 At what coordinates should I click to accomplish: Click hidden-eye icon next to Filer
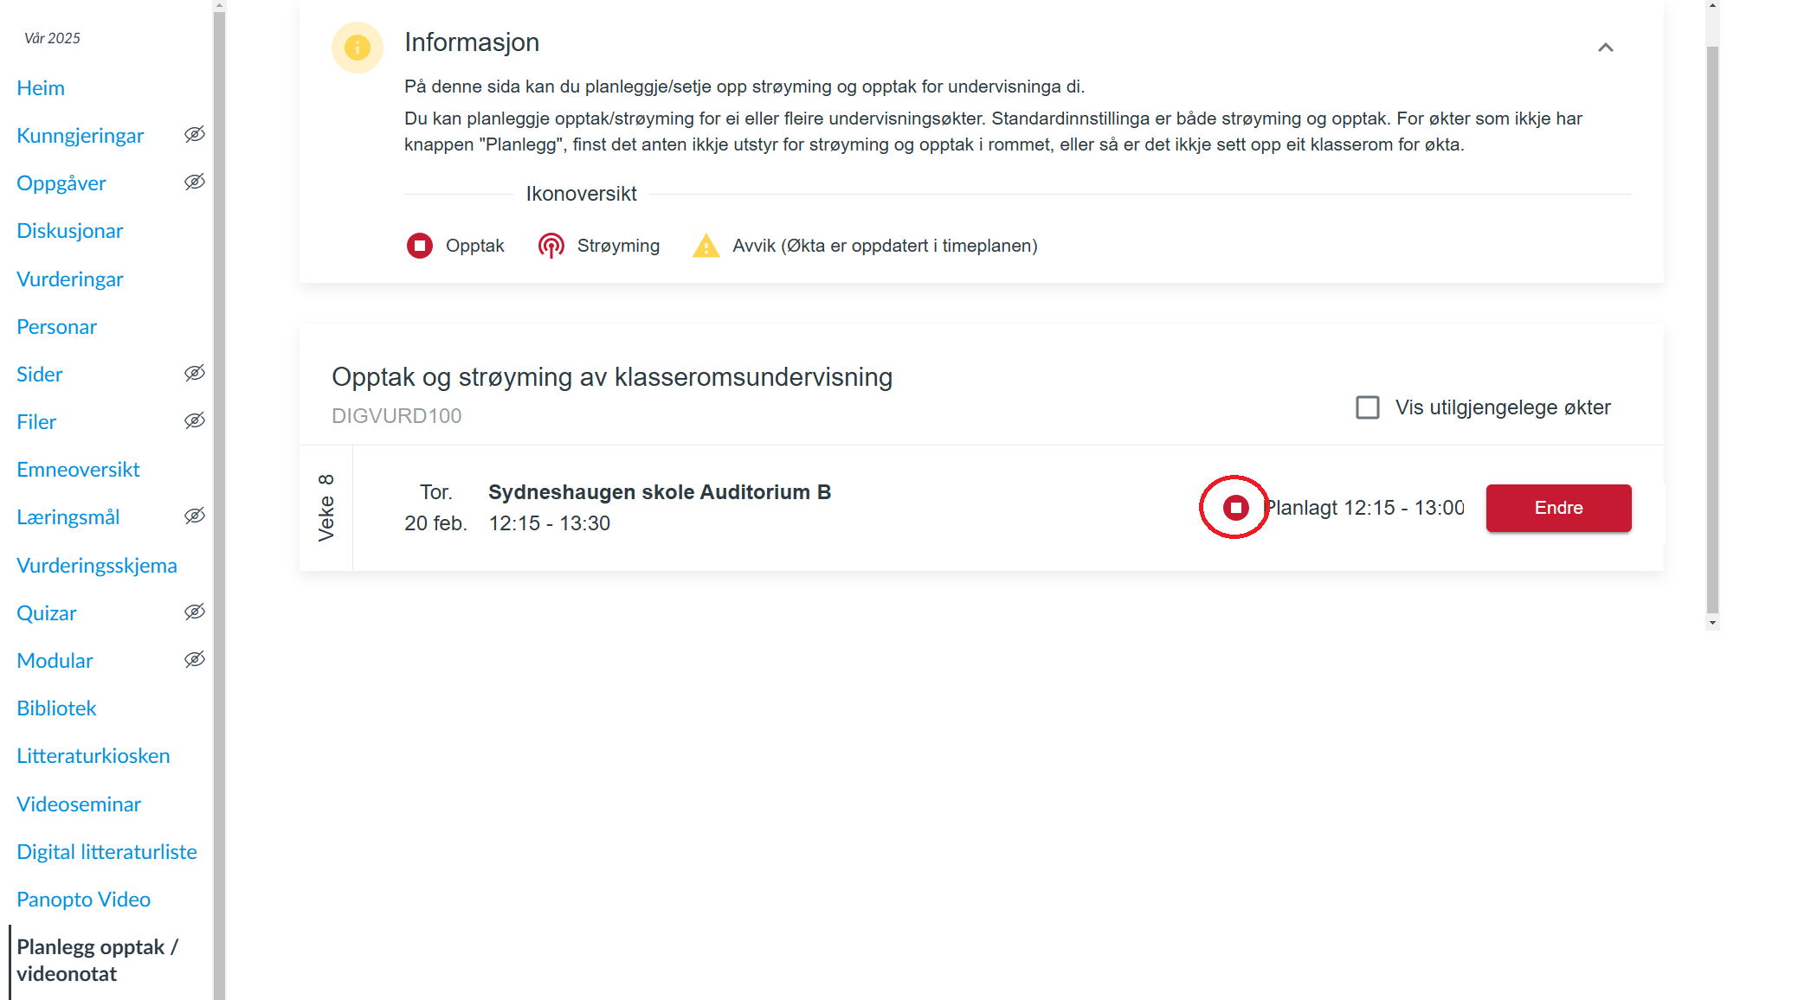click(195, 420)
